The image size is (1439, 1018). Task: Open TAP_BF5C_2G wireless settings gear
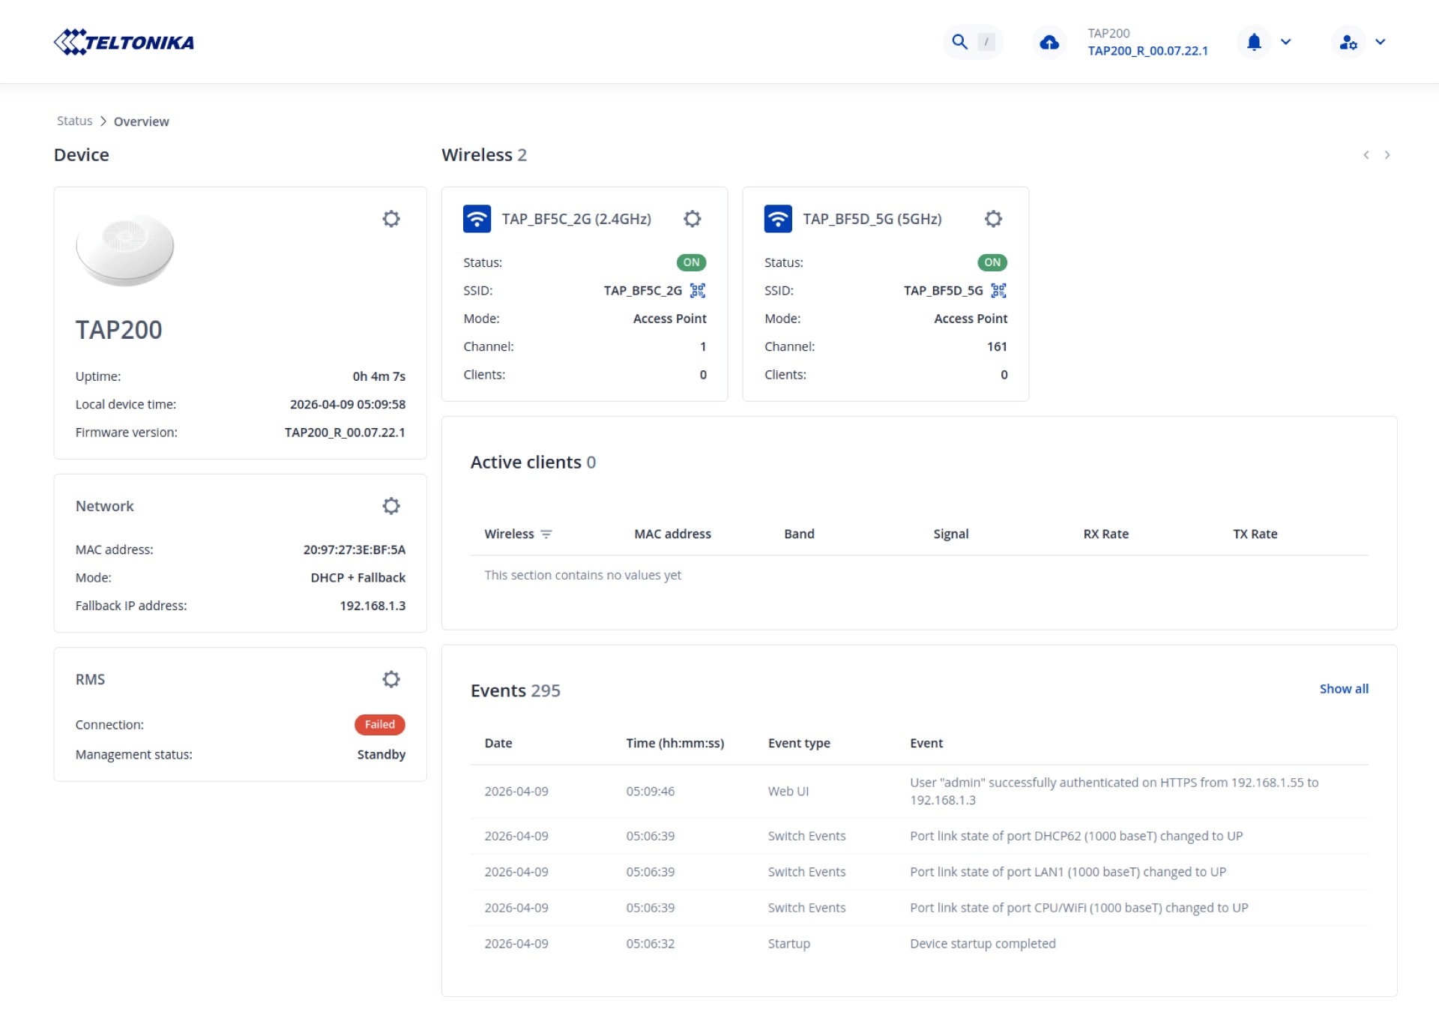point(693,219)
